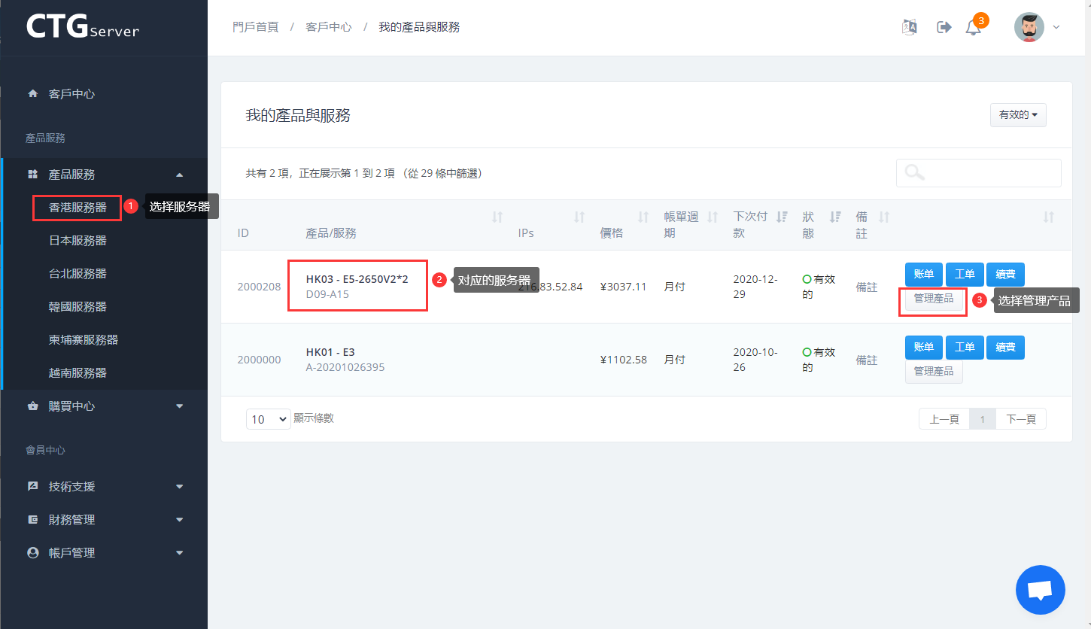This screenshot has height=629, width=1091.
Task: Open the 有效的 status filter dropdown
Action: [1017, 115]
